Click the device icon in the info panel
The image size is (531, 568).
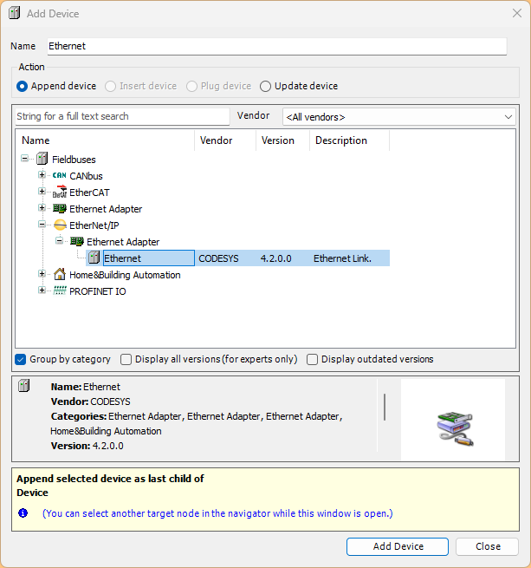(x=24, y=385)
